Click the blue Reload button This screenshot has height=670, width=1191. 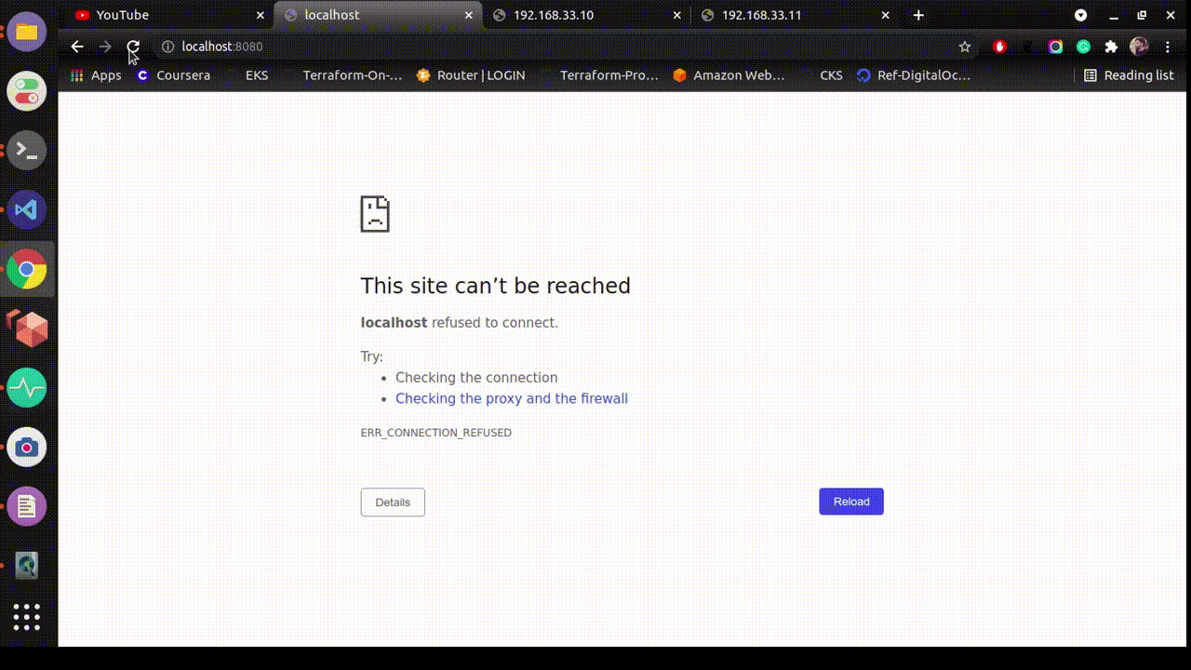pyautogui.click(x=851, y=502)
